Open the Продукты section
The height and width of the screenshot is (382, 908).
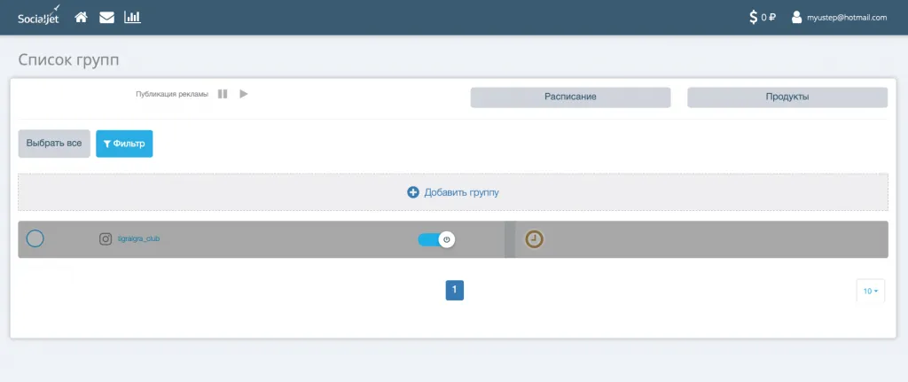click(787, 97)
